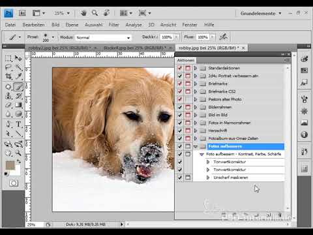Select the Spot Healing Brush tool

coord(8,87)
